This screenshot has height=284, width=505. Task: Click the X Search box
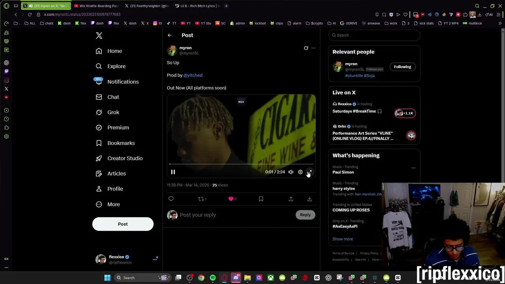374,35
